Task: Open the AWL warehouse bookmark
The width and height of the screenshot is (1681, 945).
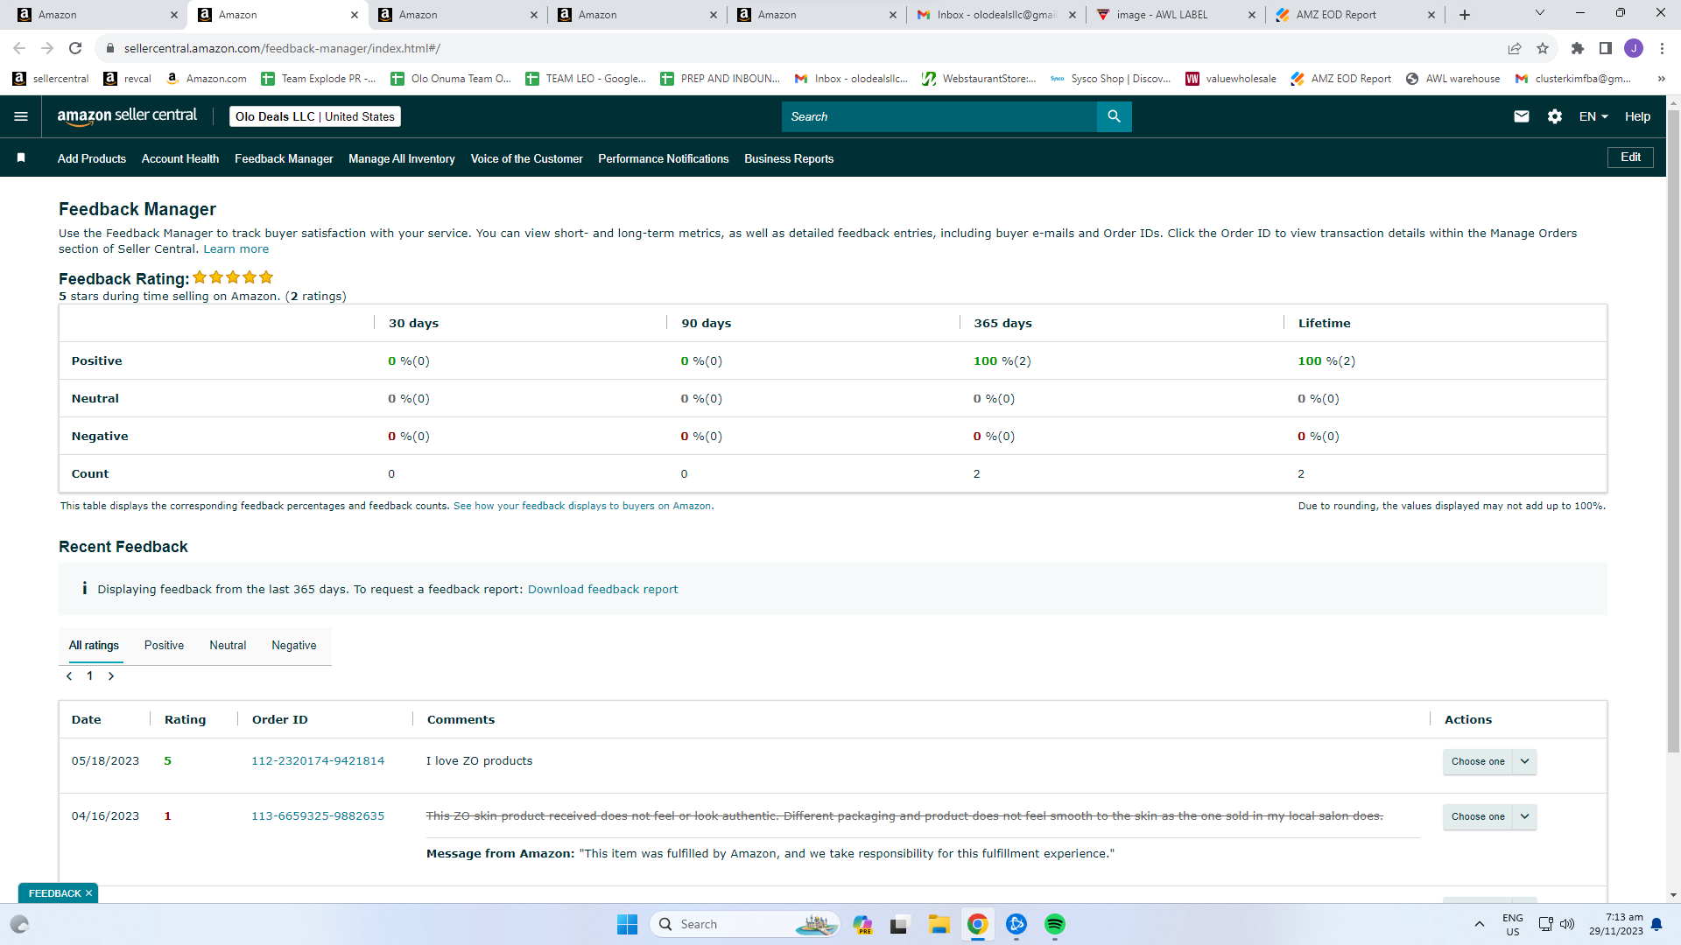Action: click(1452, 79)
